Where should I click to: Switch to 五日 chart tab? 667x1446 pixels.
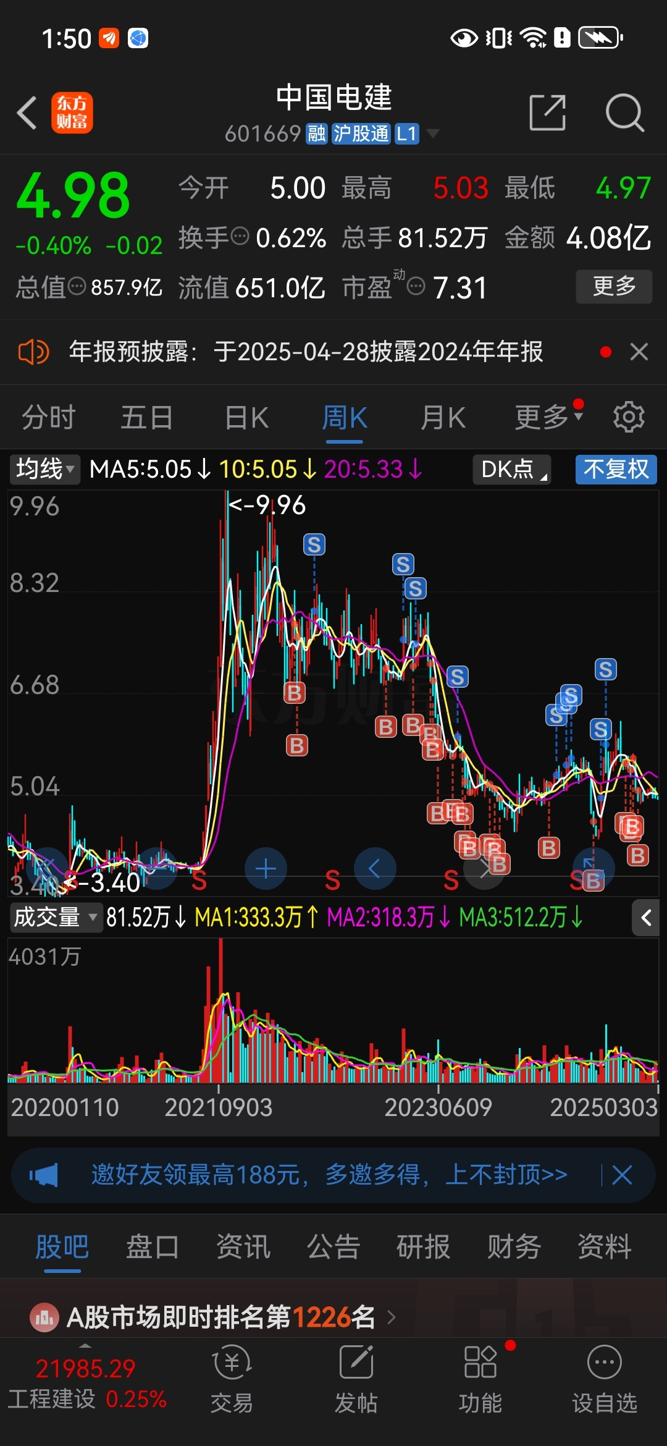[146, 417]
